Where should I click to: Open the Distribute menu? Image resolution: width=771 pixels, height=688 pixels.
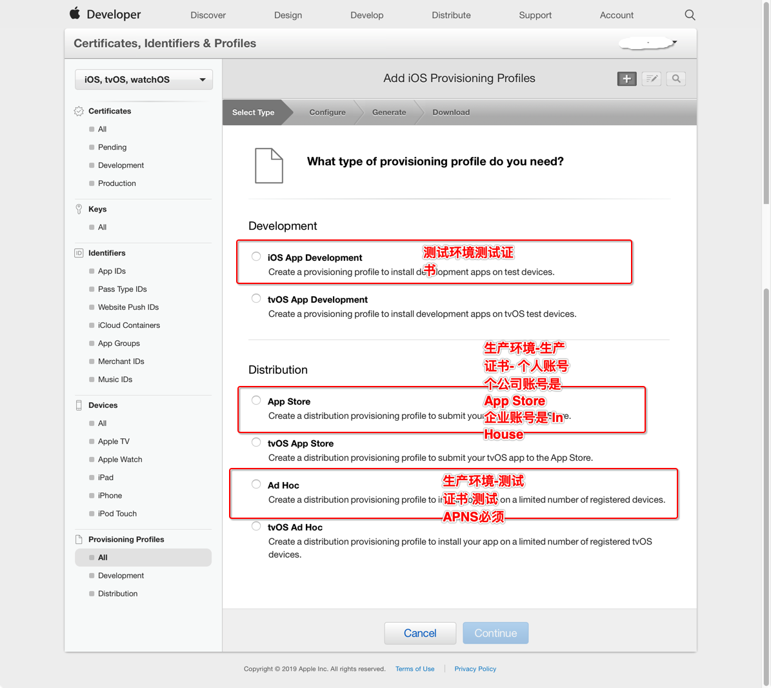[x=451, y=15]
